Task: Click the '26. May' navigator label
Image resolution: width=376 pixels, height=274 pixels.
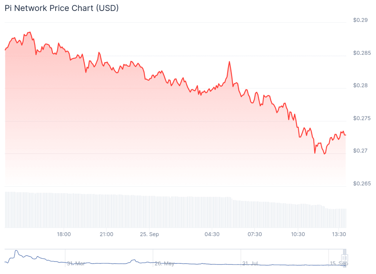Action: [165, 263]
